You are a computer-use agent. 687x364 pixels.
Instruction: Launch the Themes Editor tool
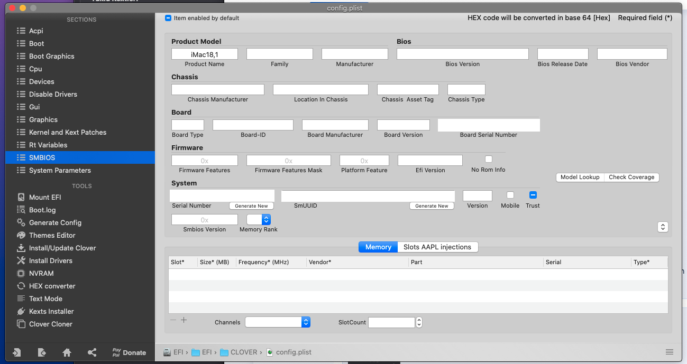tap(52, 235)
